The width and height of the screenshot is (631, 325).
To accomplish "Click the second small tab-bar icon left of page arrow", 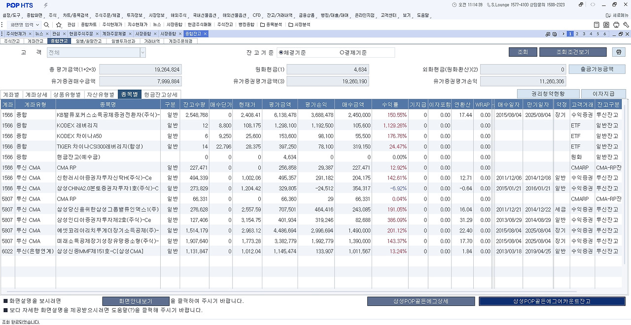I will 555,34.
